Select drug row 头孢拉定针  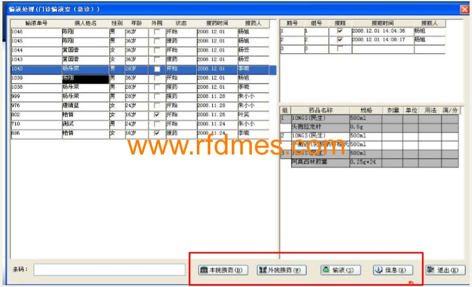pos(375,127)
